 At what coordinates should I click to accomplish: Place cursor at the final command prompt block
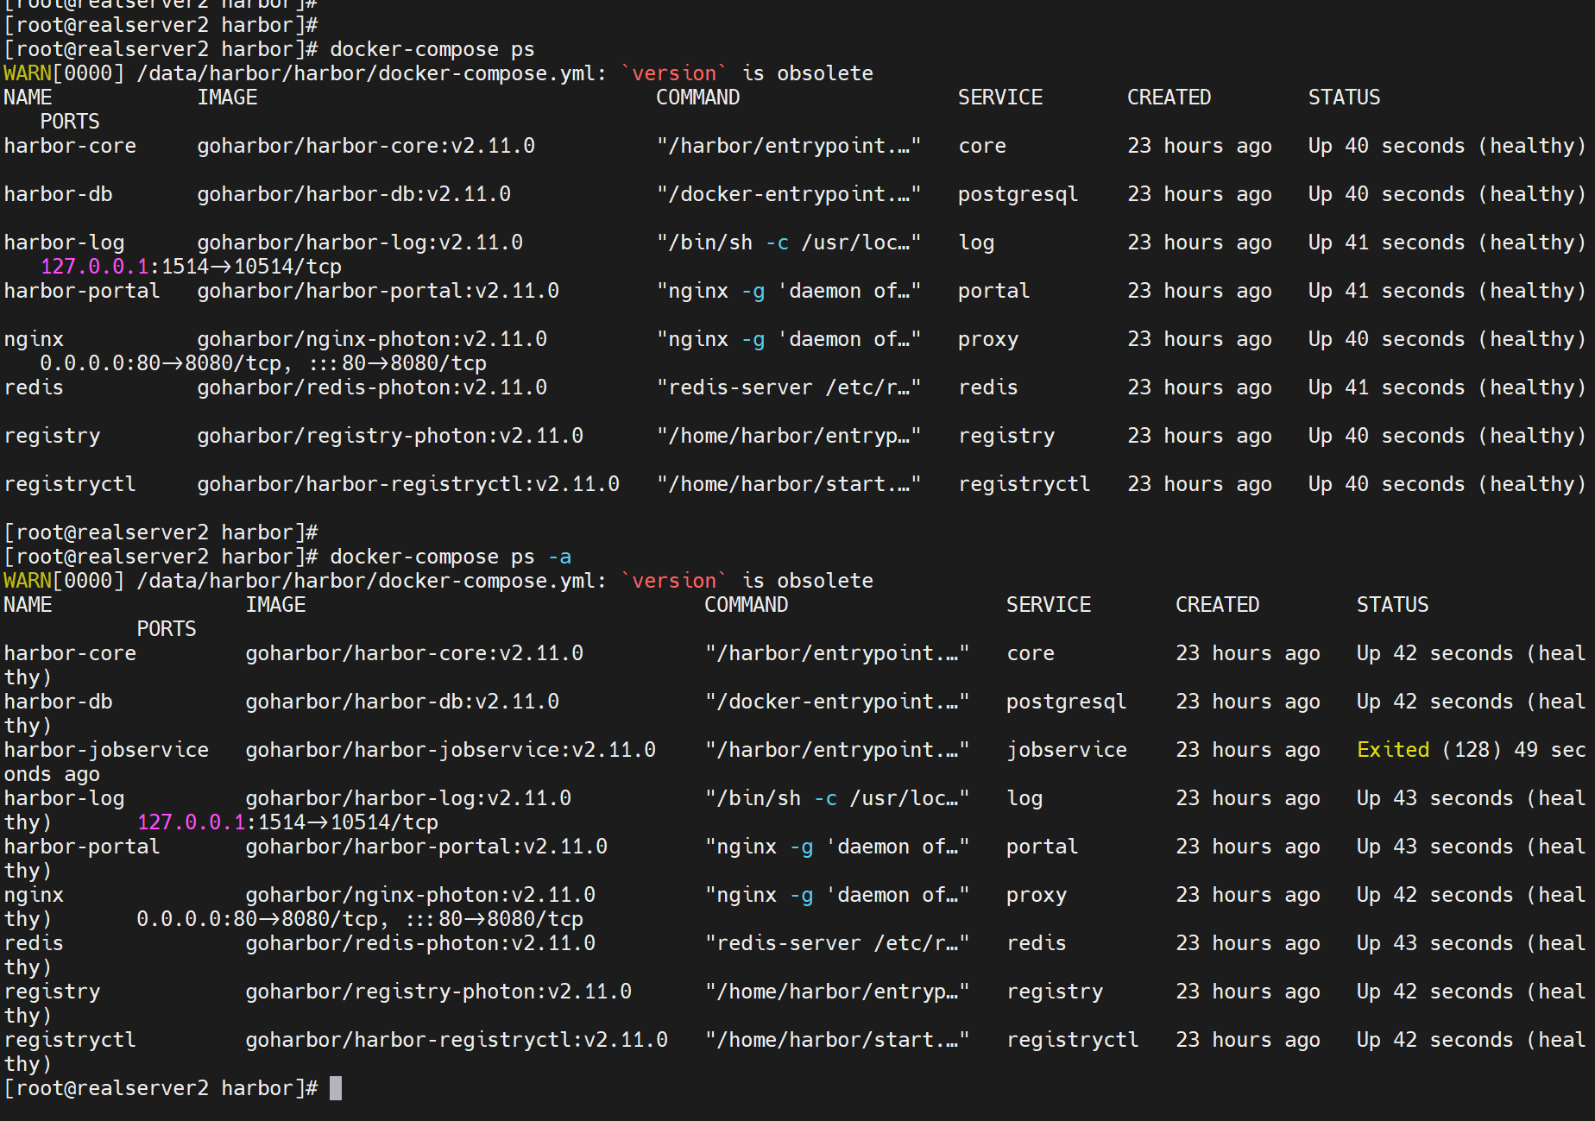tap(336, 1088)
